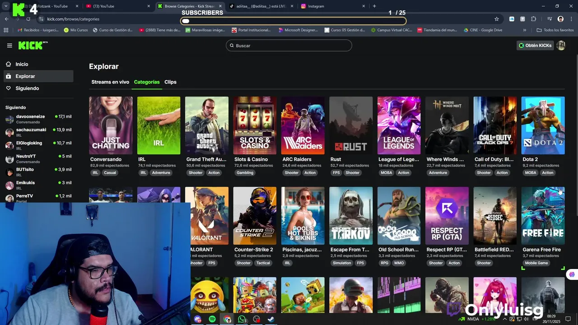This screenshot has height=325, width=578.
Task: Open CINE - Google Drive bookmark
Action: 483,30
